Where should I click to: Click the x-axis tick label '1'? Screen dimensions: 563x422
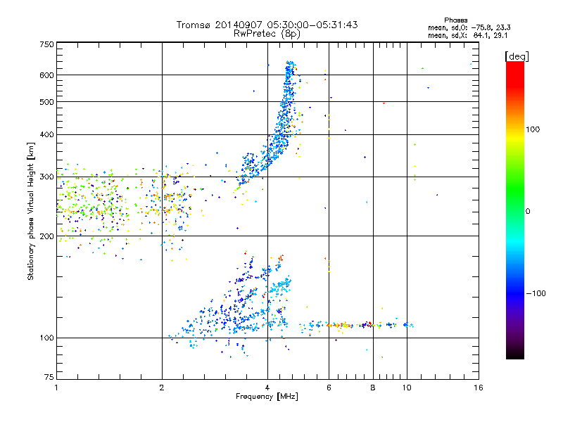coord(56,388)
